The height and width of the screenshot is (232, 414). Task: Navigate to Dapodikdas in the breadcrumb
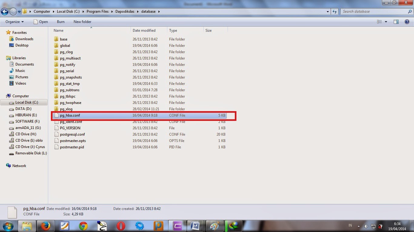click(x=125, y=11)
